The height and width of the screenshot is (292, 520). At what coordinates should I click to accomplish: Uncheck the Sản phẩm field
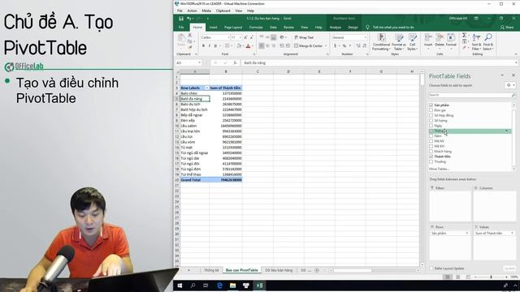[x=431, y=105]
